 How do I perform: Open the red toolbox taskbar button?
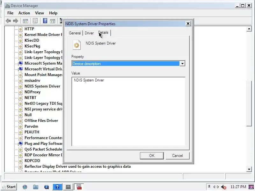click(79, 187)
